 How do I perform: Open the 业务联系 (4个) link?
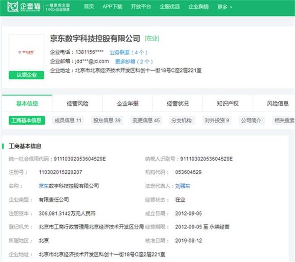pos(128,52)
